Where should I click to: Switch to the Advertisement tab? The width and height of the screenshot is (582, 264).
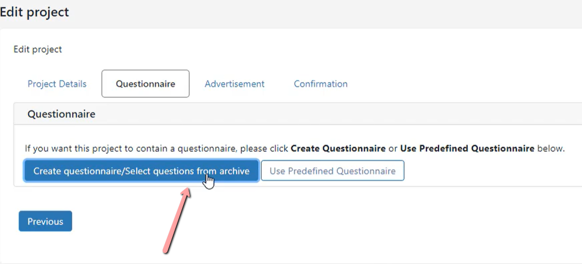235,84
